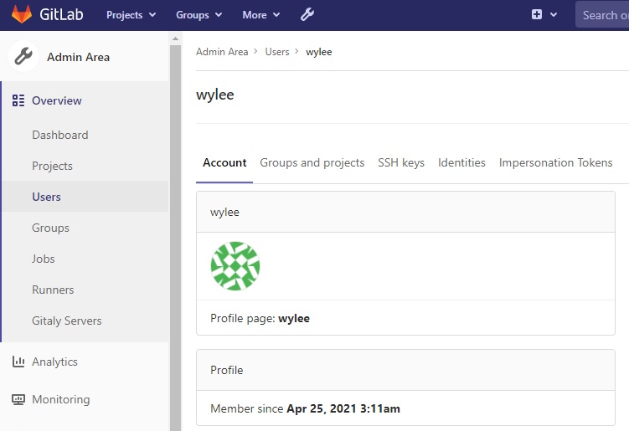Open the Groups dropdown in the navbar
629x431 pixels.
pos(199,15)
